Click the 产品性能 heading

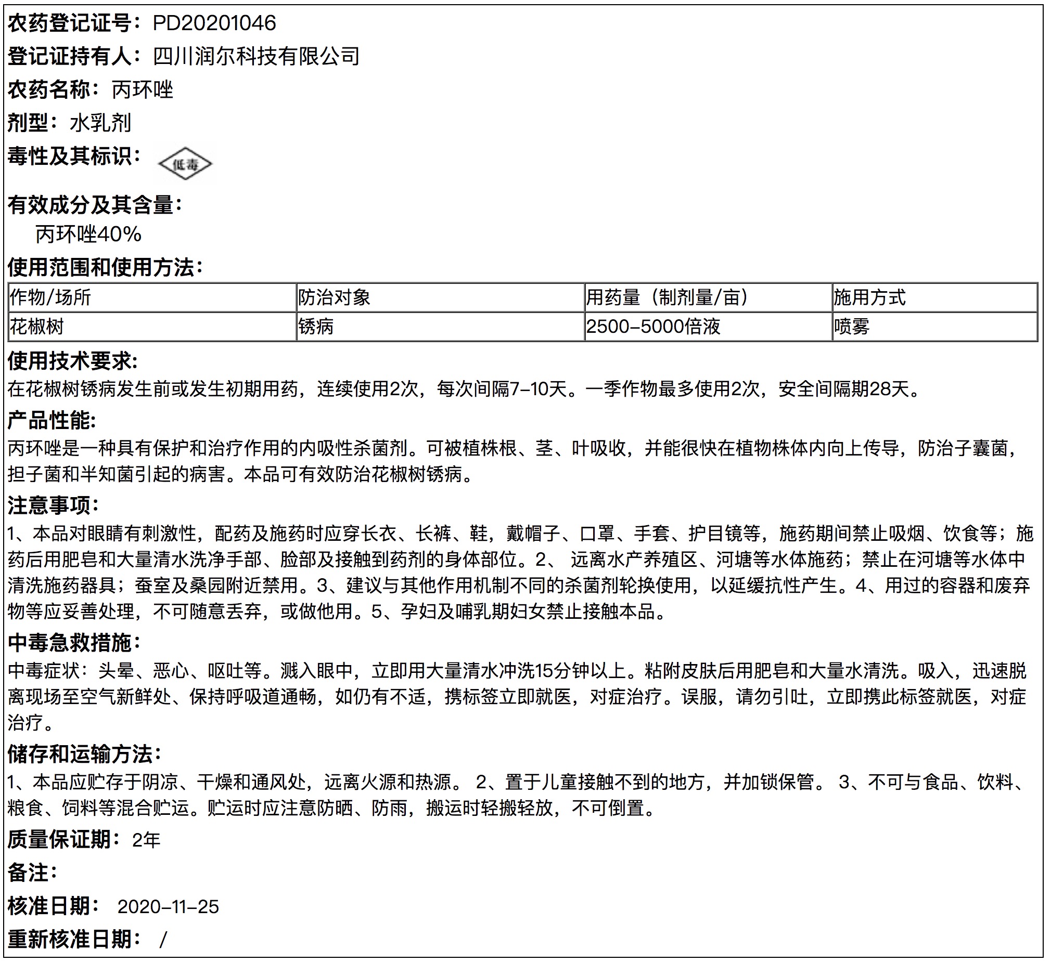pos(52,420)
